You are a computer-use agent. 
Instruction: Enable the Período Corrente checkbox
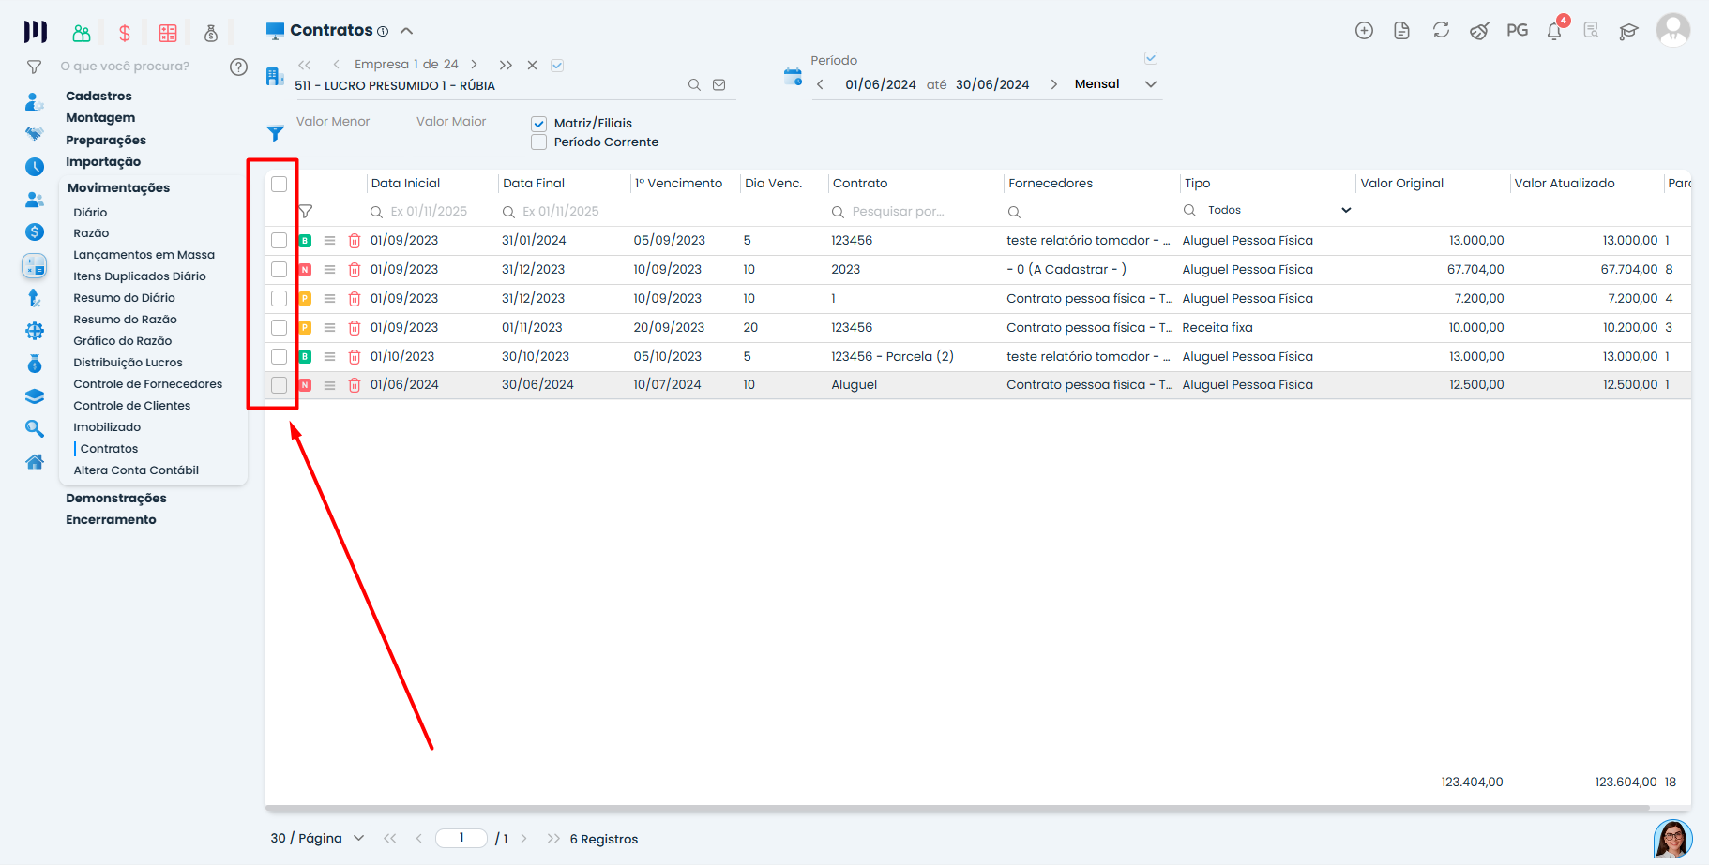[x=539, y=142]
